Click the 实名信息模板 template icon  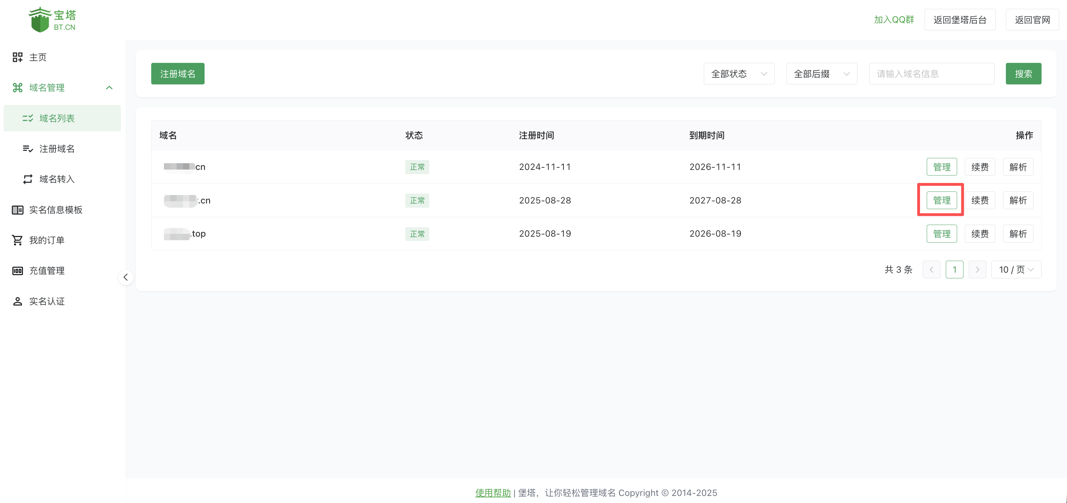17,210
